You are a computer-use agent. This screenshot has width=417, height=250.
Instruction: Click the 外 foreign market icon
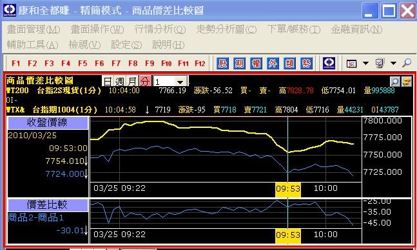pos(273,64)
